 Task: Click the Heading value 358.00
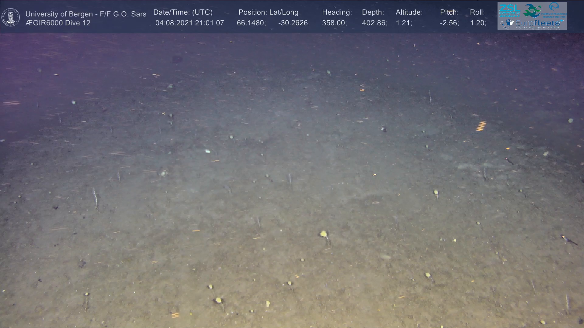click(334, 23)
